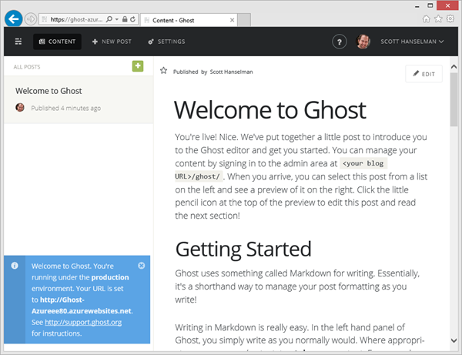Go to the Content section

pos(57,42)
